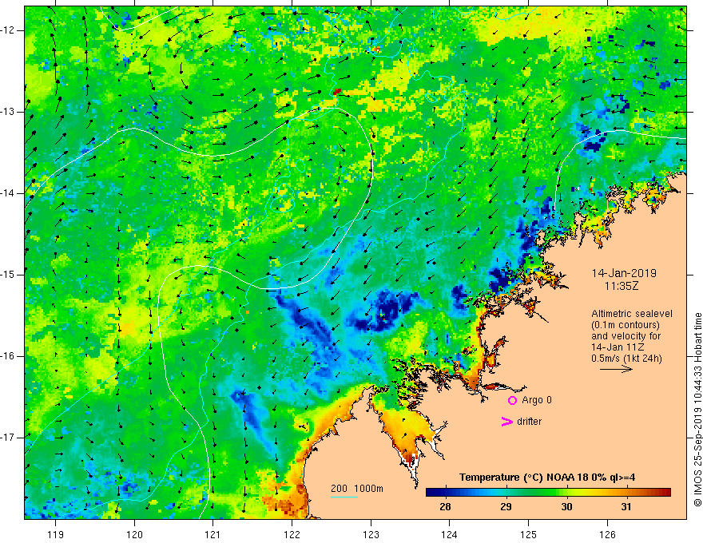Click the "Altimetric sealevel" caption line
Image resolution: width=703 pixels, height=543 pixels.
pyautogui.click(x=632, y=314)
